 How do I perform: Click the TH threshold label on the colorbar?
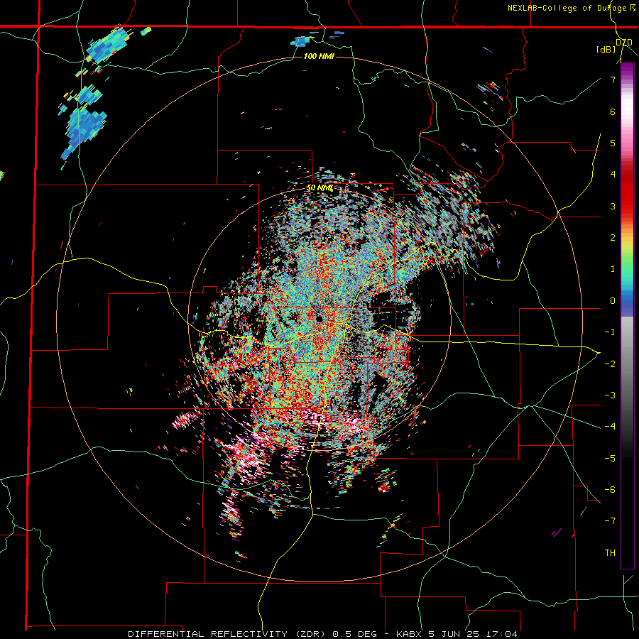[x=610, y=553]
